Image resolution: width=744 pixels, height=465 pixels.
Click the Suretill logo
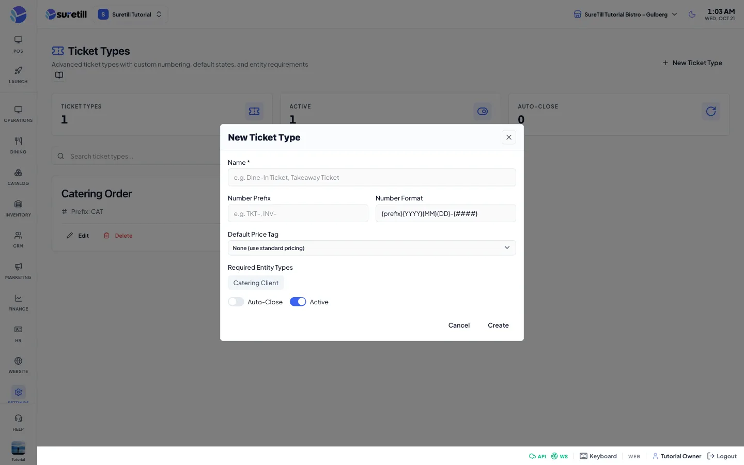pyautogui.click(x=66, y=14)
